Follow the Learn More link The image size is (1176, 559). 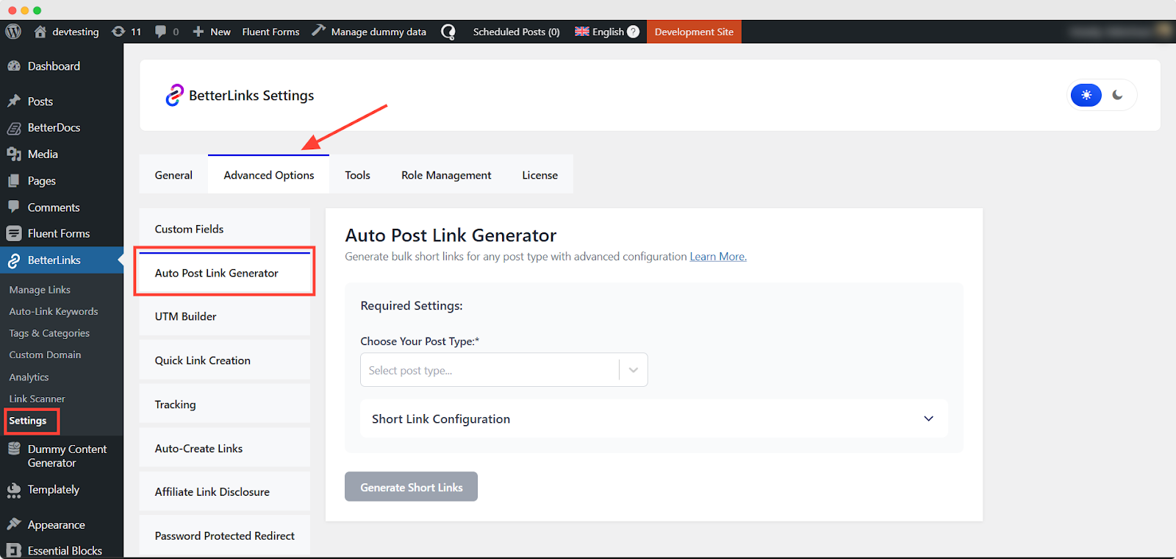[x=718, y=257]
